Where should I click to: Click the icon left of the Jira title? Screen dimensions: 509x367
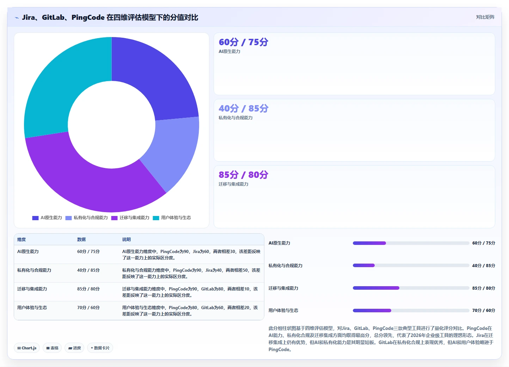(17, 18)
